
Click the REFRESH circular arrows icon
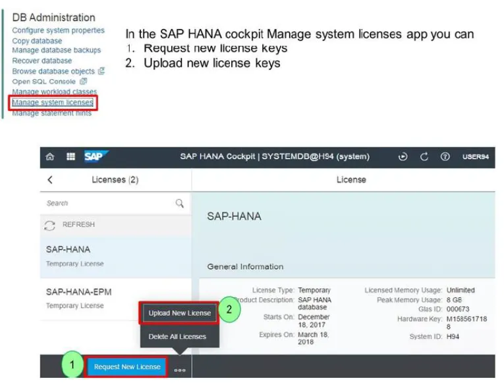click(x=50, y=225)
